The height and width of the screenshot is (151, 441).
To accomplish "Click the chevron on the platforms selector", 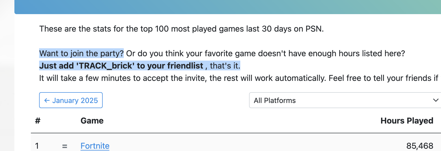I will 435,100.
